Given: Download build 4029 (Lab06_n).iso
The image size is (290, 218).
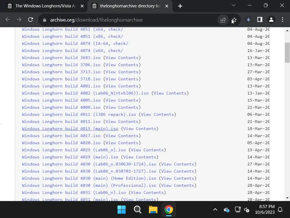Looking at the screenshot, I should (74, 150).
